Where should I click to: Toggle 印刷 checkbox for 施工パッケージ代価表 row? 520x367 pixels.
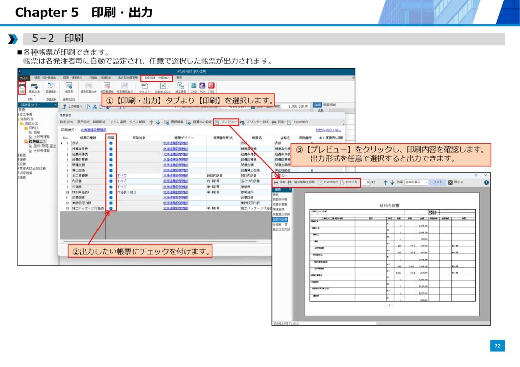pyautogui.click(x=111, y=208)
